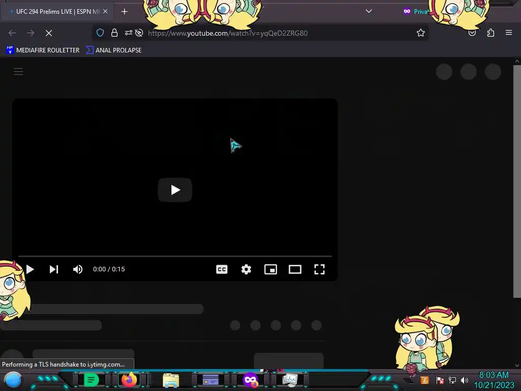Viewport: 521px width, 391px height.
Task: Click the volume tray speaker icon
Action: pyautogui.click(x=465, y=380)
